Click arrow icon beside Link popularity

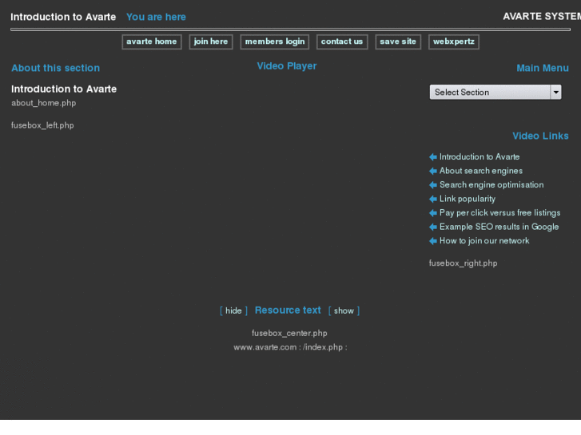pos(433,200)
